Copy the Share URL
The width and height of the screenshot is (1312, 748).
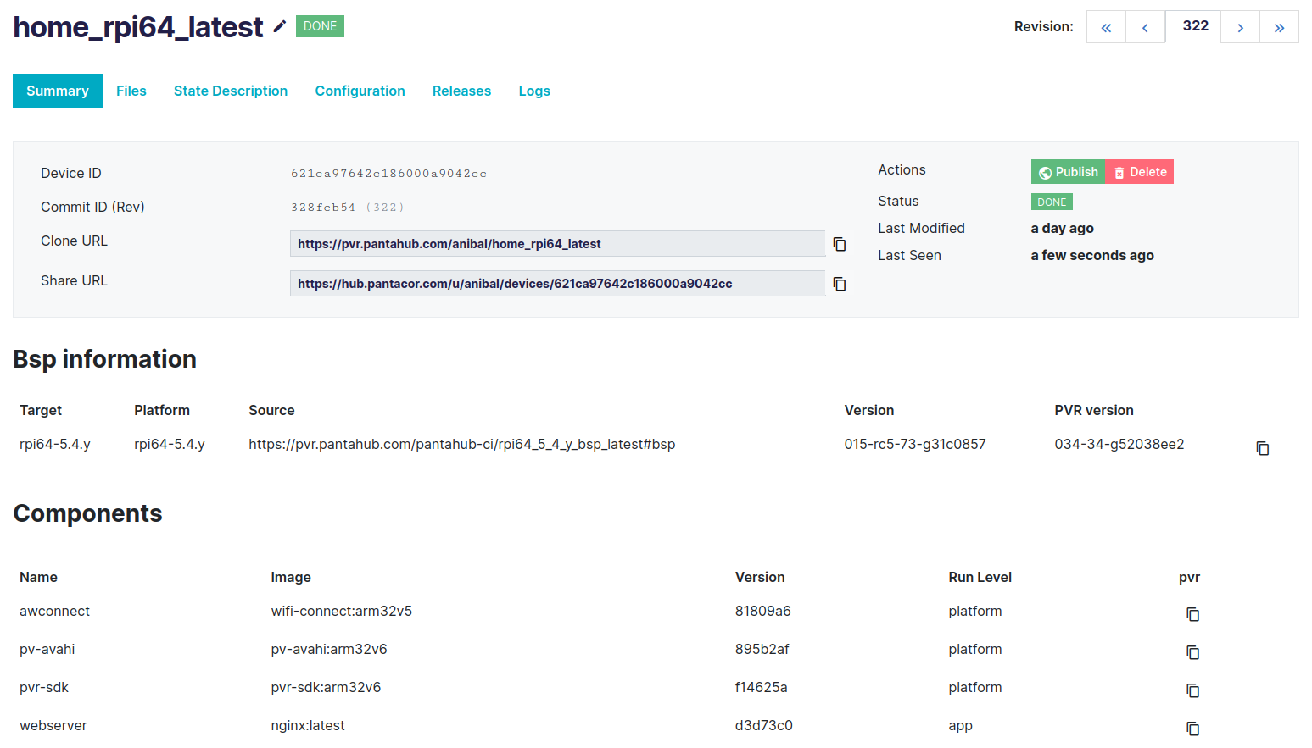(840, 284)
